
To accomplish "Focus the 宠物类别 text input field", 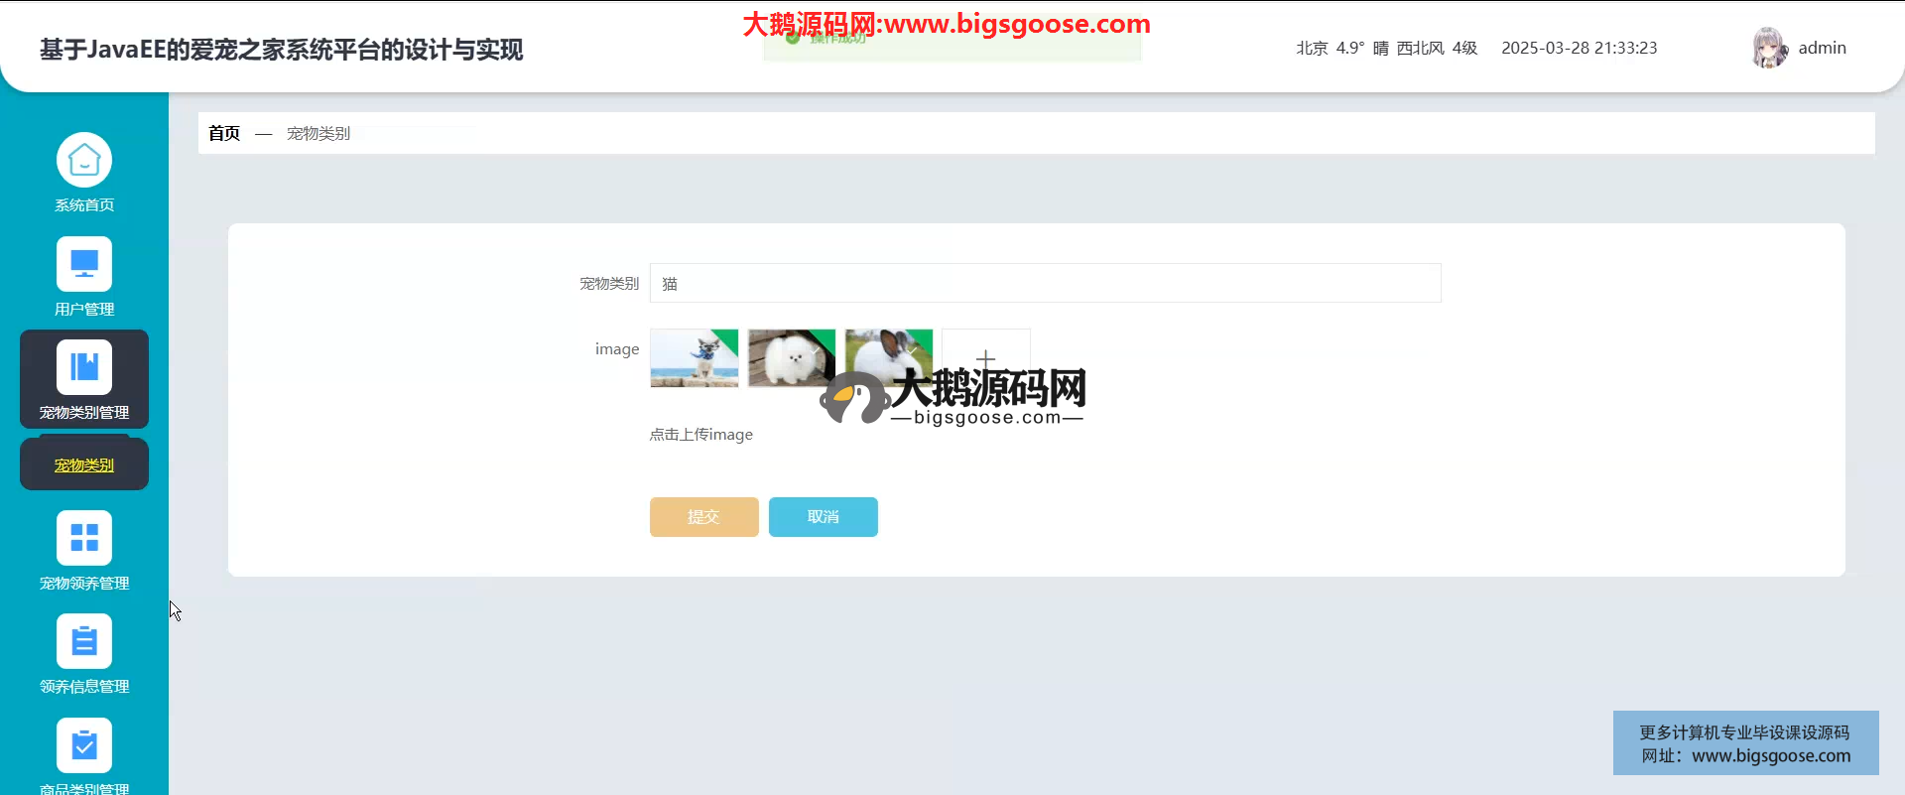I will pyautogui.click(x=1045, y=284).
